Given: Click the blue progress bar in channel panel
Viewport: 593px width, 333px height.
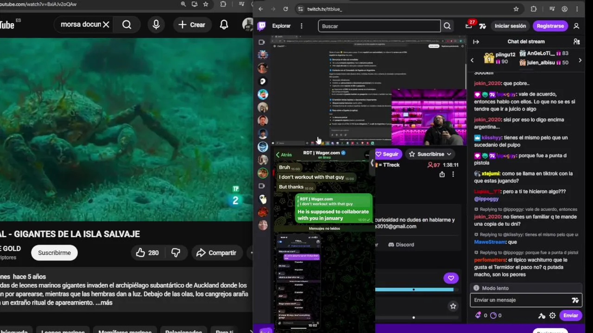Looking at the screenshot, I should pos(414,290).
